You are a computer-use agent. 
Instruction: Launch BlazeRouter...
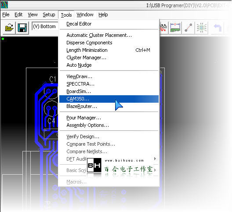point(109,106)
